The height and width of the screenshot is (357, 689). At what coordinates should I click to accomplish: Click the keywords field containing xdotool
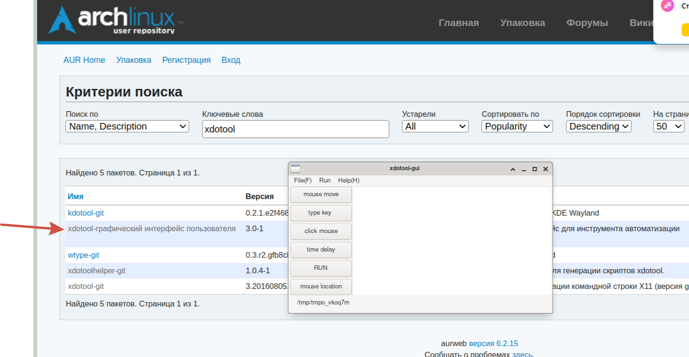point(295,129)
